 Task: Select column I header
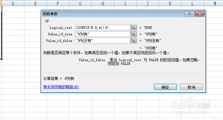125,3
